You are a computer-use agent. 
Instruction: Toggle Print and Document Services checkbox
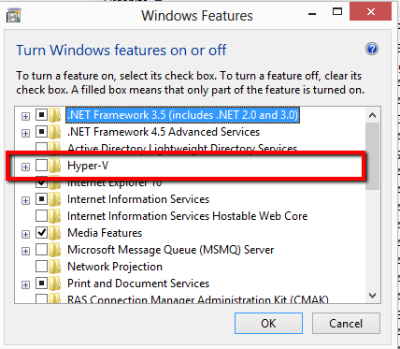pyautogui.click(x=41, y=284)
